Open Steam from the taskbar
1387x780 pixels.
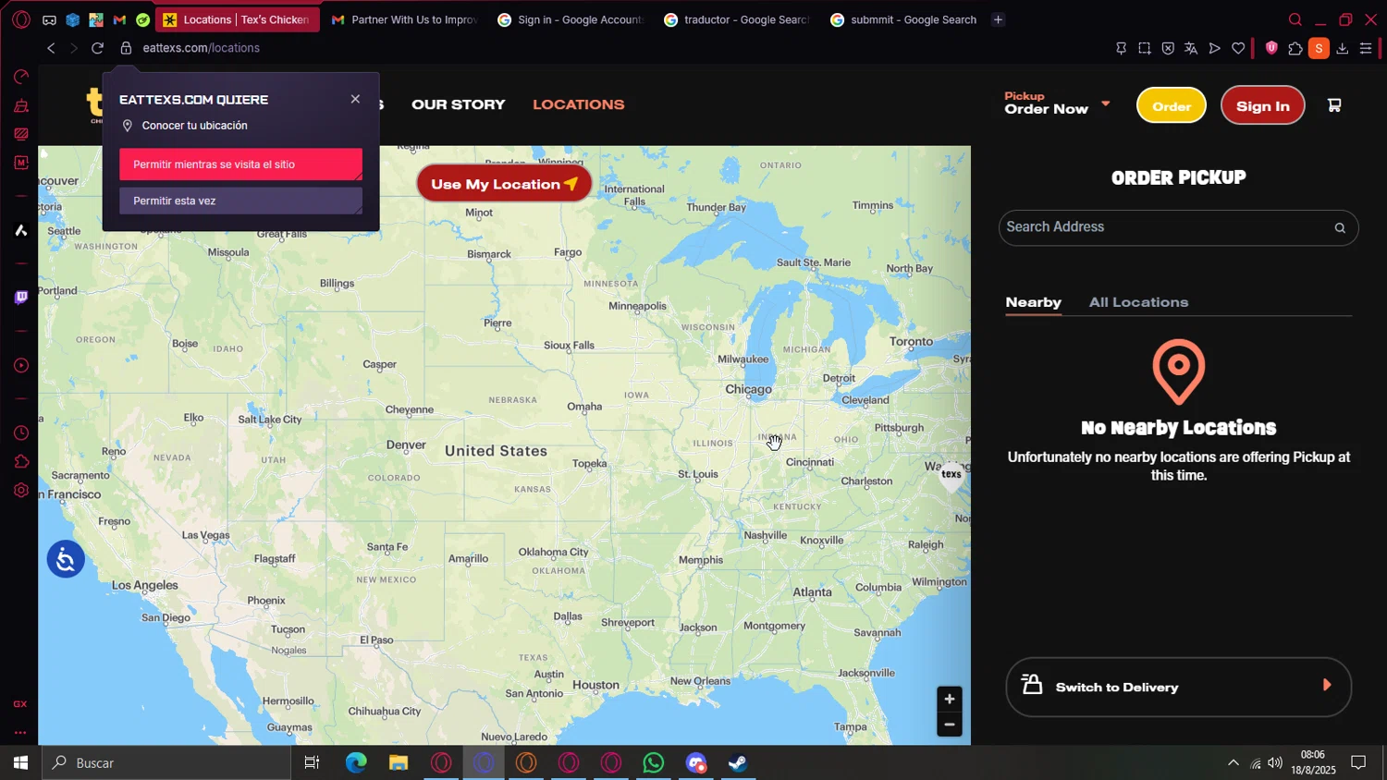click(x=738, y=762)
